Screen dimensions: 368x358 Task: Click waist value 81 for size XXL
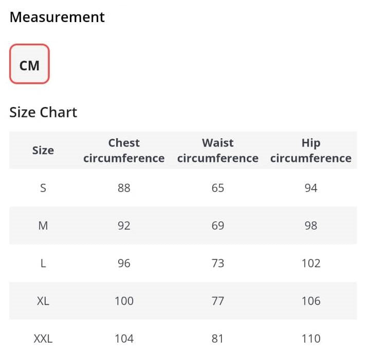[x=217, y=338]
